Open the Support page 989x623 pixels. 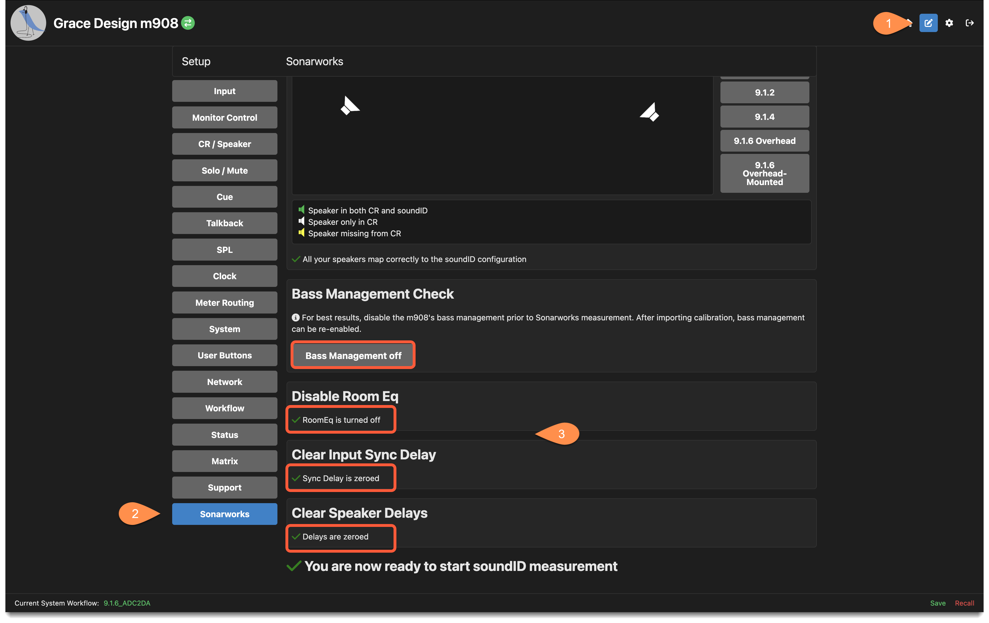tap(225, 487)
